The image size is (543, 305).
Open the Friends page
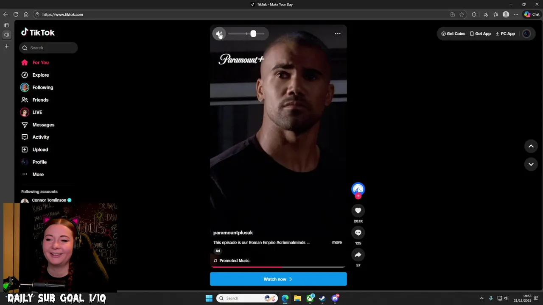pos(40,100)
